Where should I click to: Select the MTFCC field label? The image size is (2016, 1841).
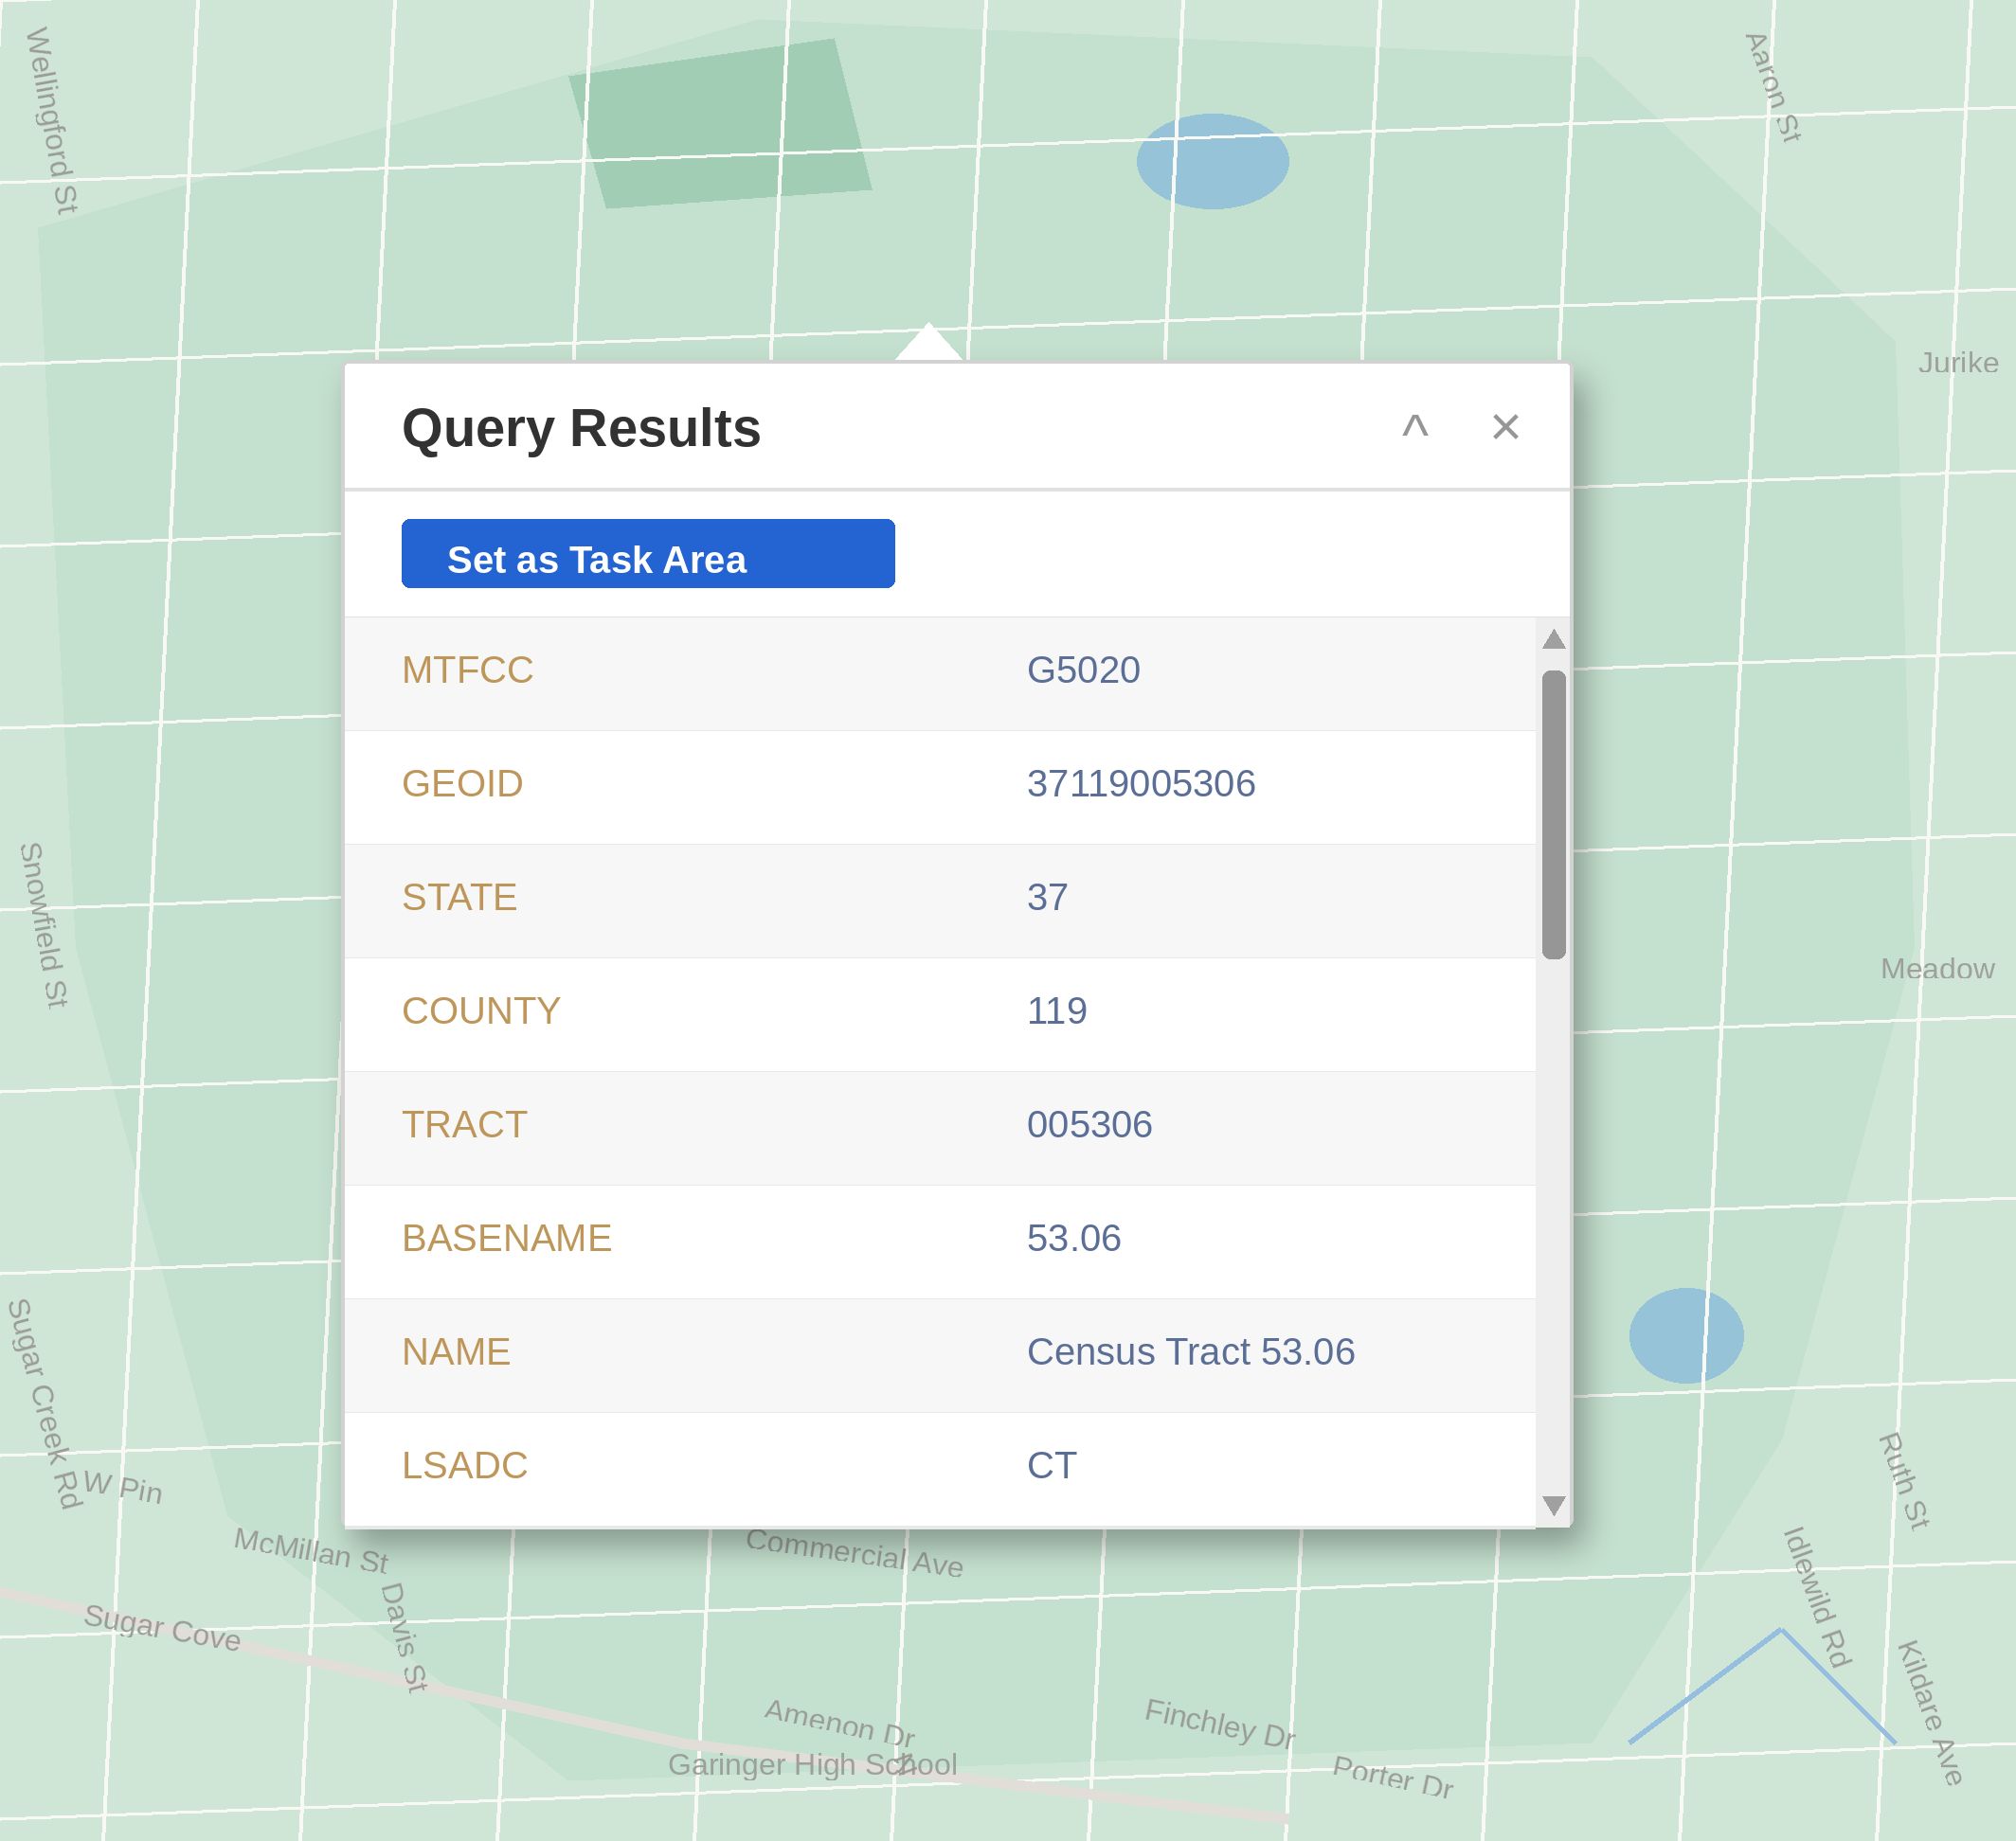coord(467,670)
